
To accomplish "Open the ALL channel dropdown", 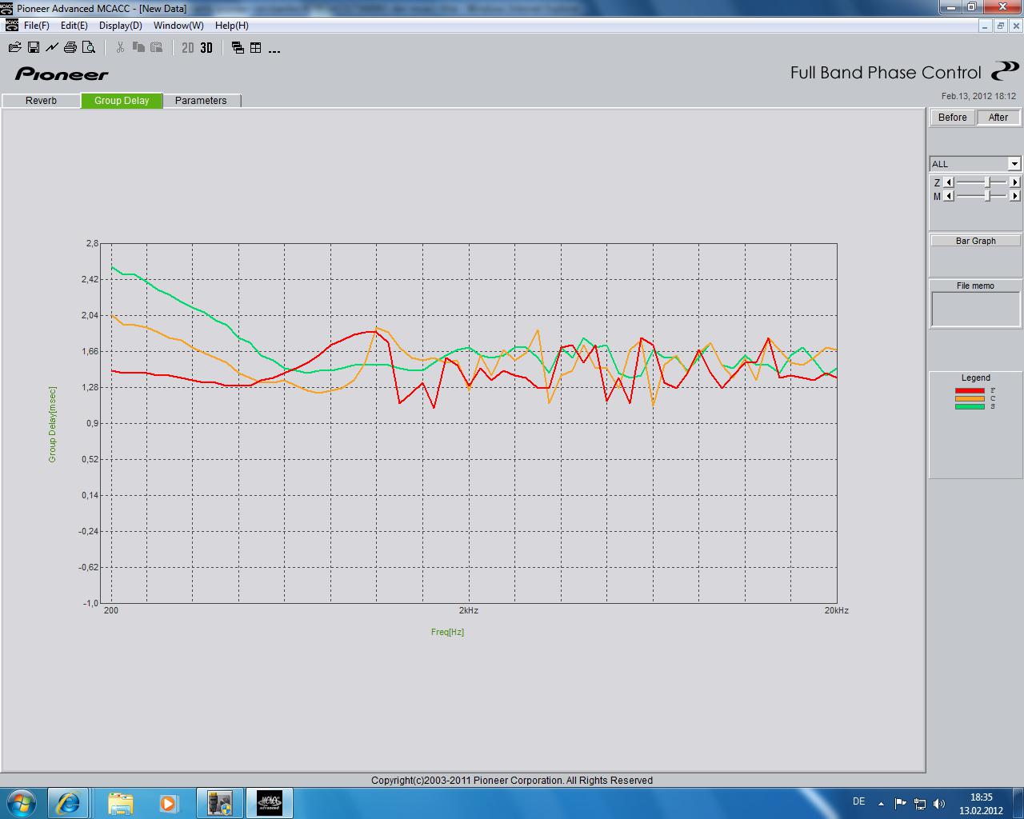I will (1014, 164).
